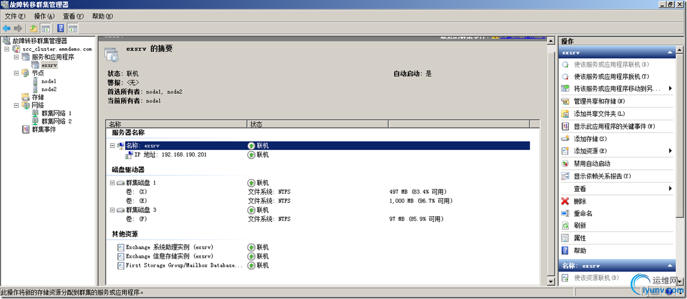Select 网络 node in the tree
Image resolution: width=687 pixels, height=299 pixels.
(38, 105)
